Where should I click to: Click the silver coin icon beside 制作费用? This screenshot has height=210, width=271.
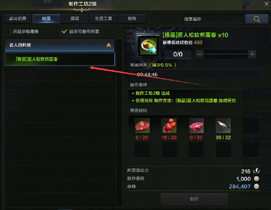coord(256,179)
